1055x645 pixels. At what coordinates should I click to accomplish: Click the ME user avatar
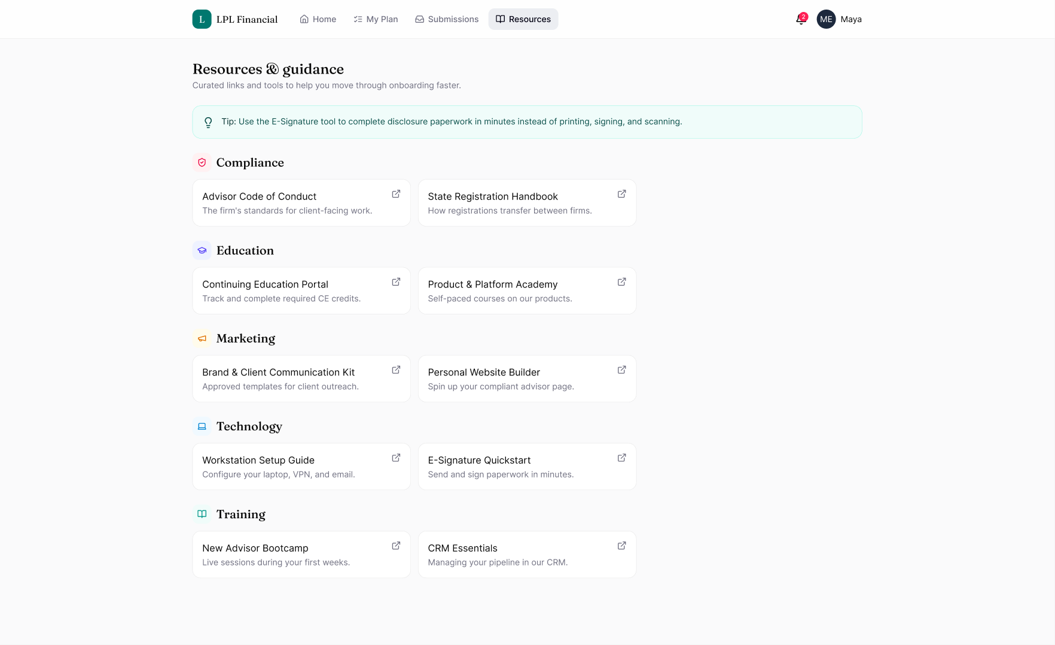tap(826, 19)
